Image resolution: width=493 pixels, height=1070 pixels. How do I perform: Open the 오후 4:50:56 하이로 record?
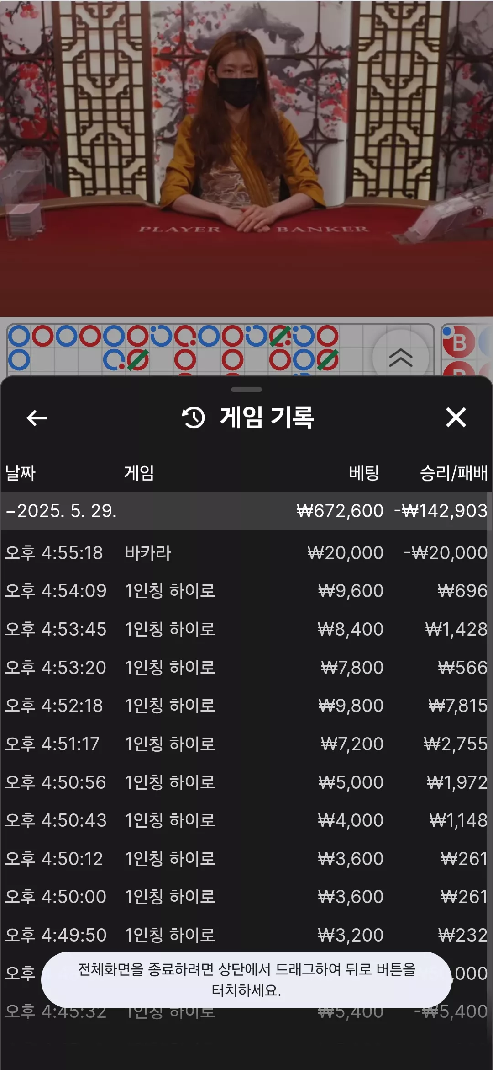pyautogui.click(x=246, y=782)
